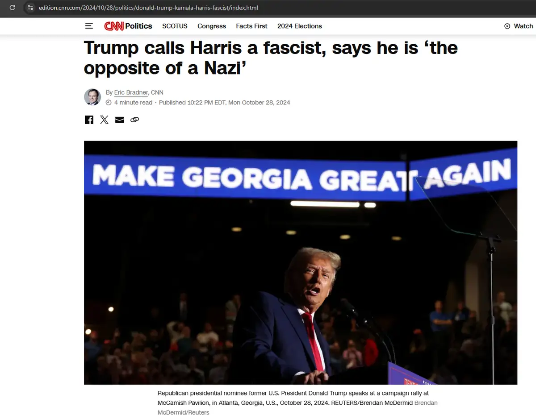The image size is (536, 415).
Task: View site information icon in address bar
Action: click(30, 8)
